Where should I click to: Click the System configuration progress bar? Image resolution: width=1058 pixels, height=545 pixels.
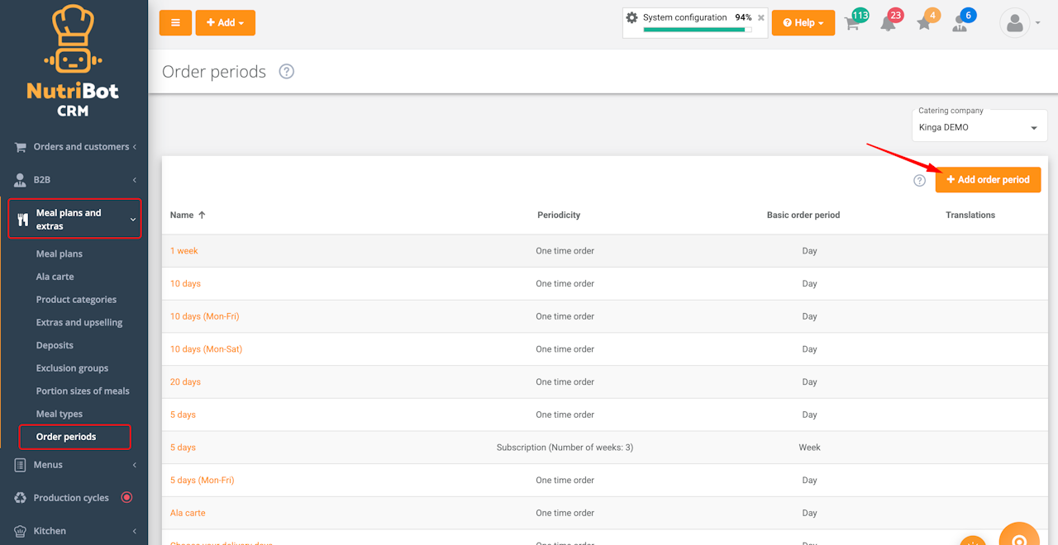(697, 30)
